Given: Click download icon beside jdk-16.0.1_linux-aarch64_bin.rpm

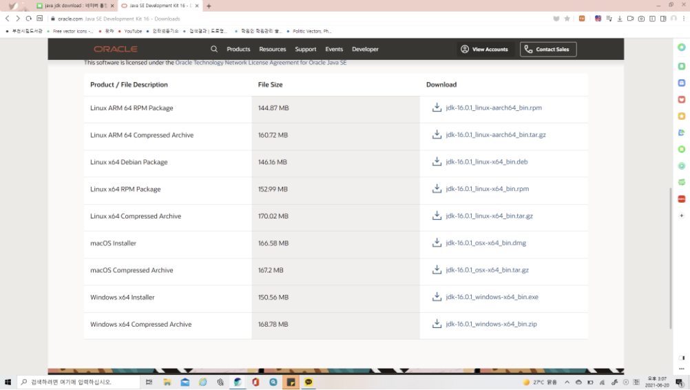Looking at the screenshot, I should click(437, 107).
